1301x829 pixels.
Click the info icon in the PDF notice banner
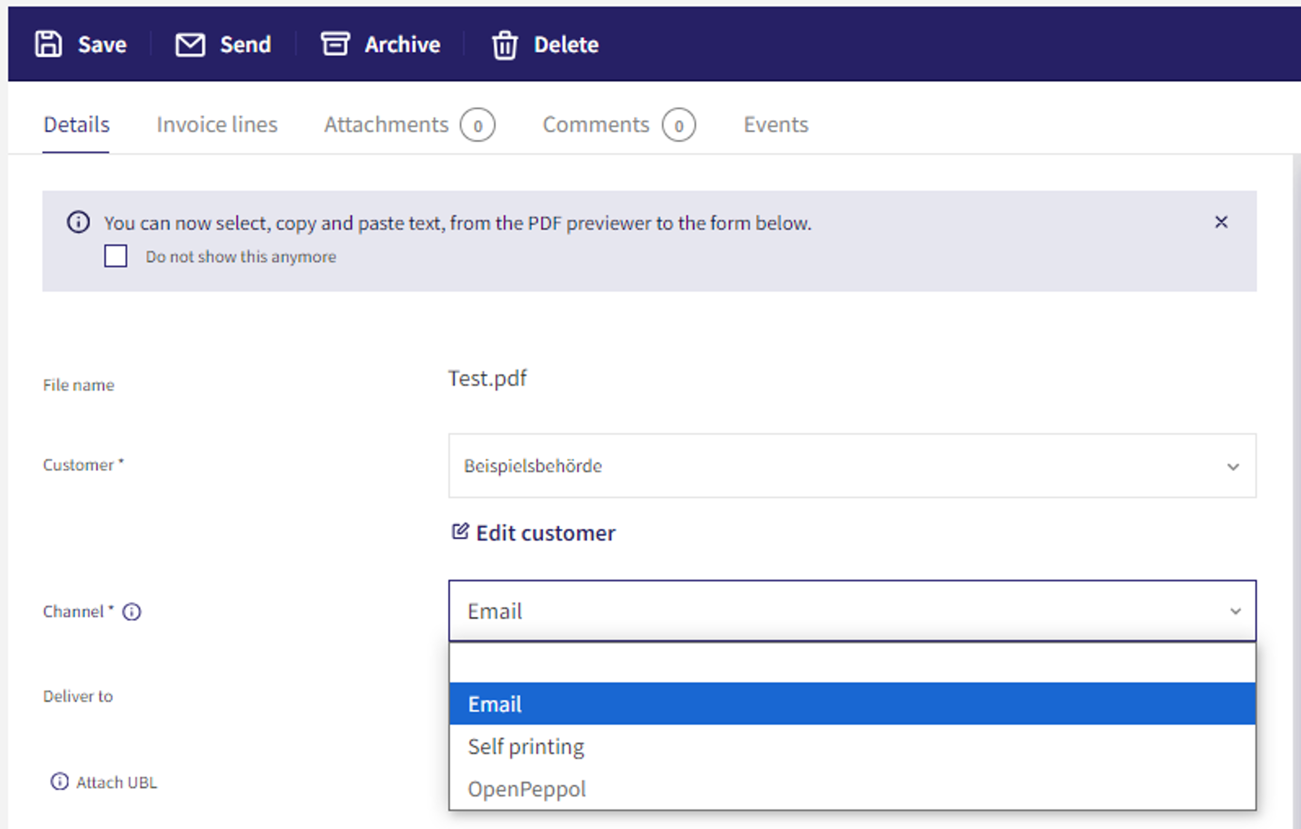point(78,222)
